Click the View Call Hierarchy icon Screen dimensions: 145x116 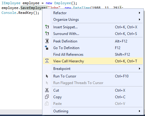[x=47, y=61]
